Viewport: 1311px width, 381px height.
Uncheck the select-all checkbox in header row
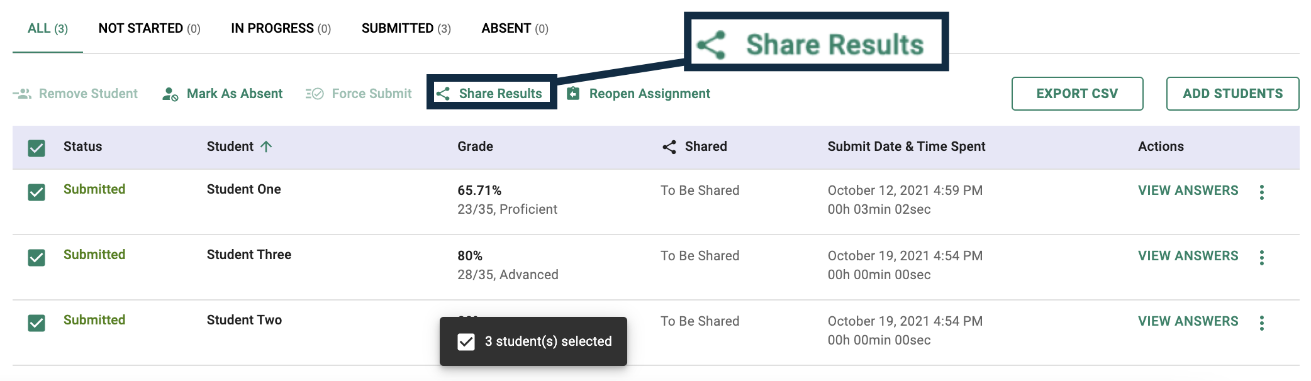coord(36,148)
